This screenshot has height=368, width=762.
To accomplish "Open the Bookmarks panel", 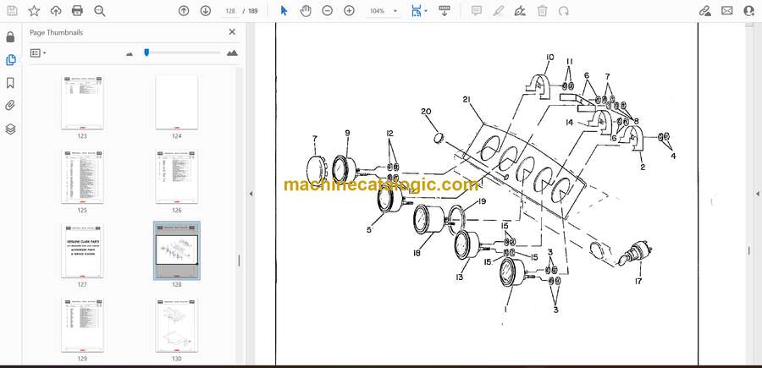I will click(x=10, y=83).
